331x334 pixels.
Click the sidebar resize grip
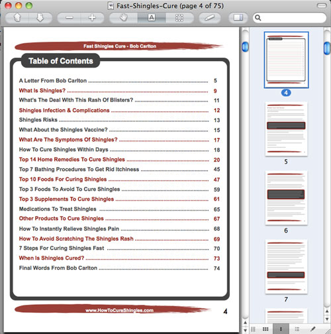(254, 329)
